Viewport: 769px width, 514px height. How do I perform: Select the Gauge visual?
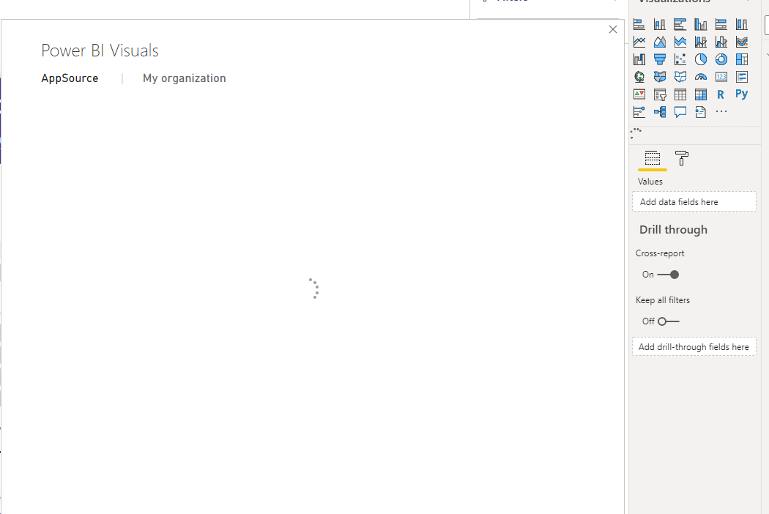[701, 76]
